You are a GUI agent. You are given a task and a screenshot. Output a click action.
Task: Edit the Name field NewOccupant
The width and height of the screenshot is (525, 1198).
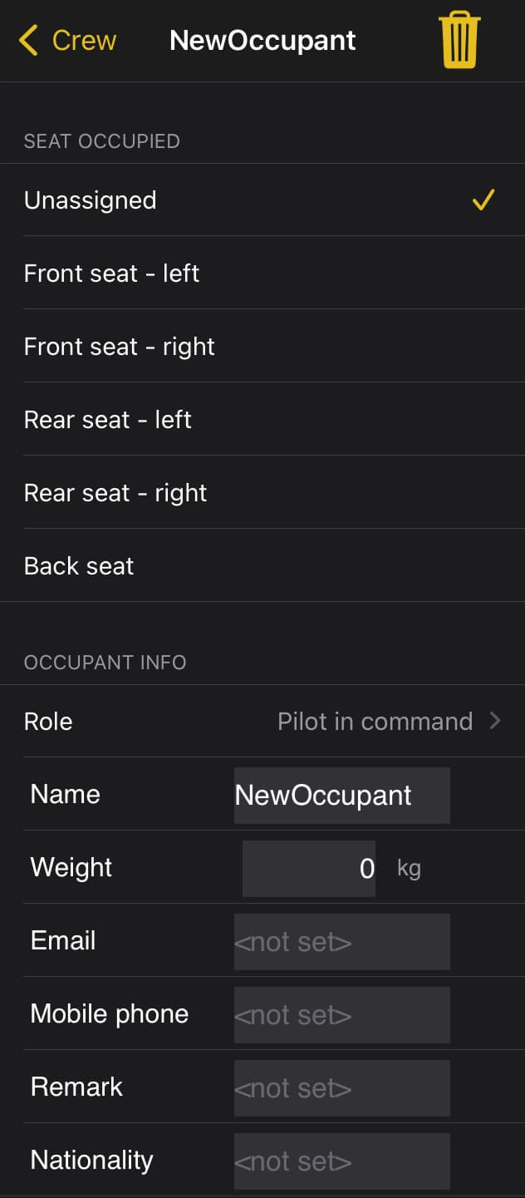pos(341,796)
